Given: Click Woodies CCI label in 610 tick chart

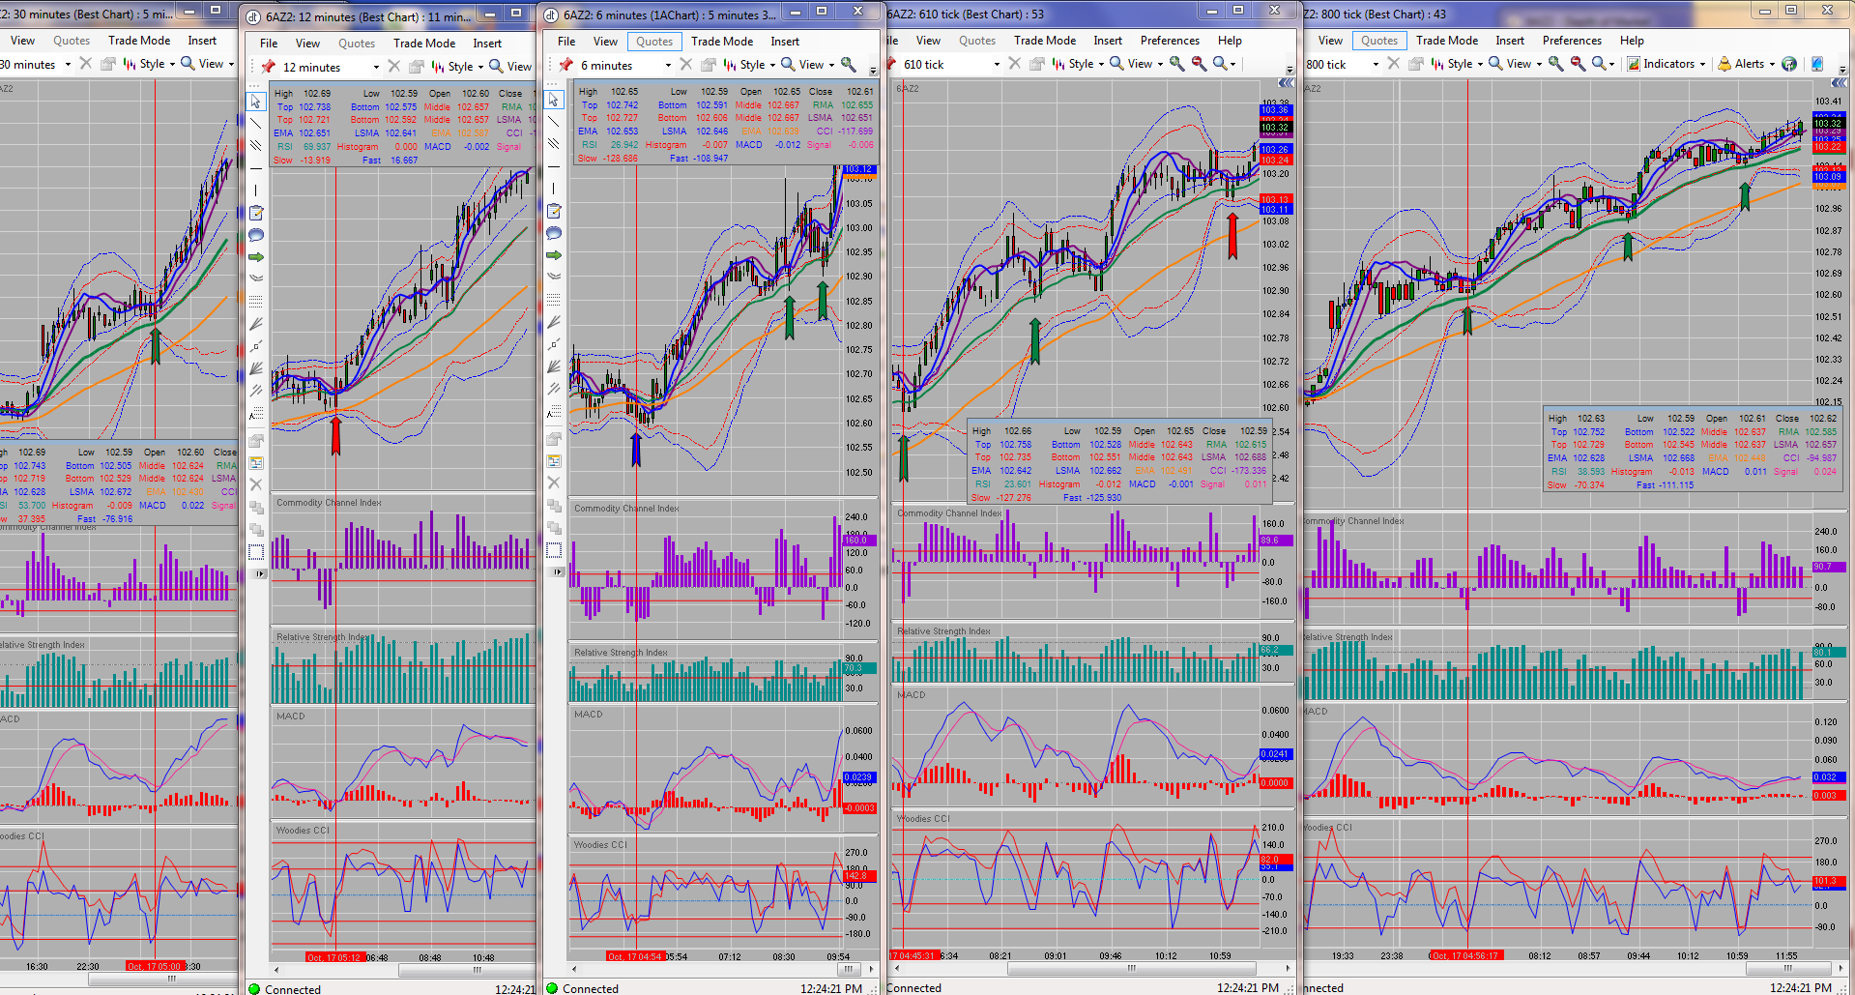Looking at the screenshot, I should (x=924, y=819).
